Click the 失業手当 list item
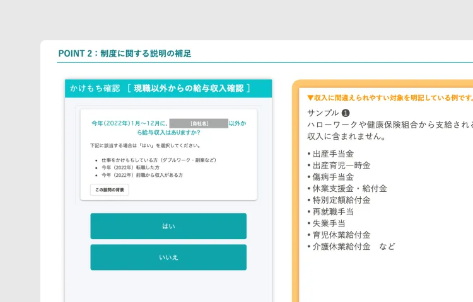 click(x=328, y=223)
